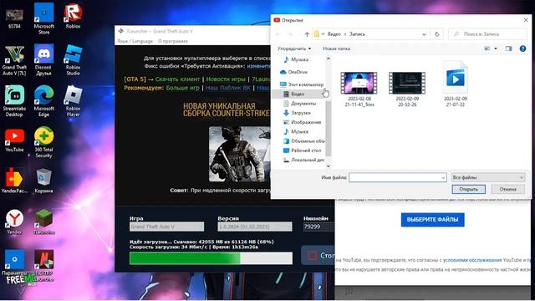
Task: Click the Новая папка button
Action: 336,48
